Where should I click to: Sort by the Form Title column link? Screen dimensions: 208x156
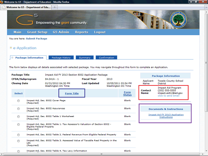point(72,93)
